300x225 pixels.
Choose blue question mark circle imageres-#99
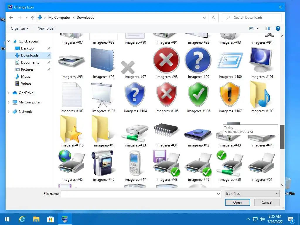tap(198, 60)
